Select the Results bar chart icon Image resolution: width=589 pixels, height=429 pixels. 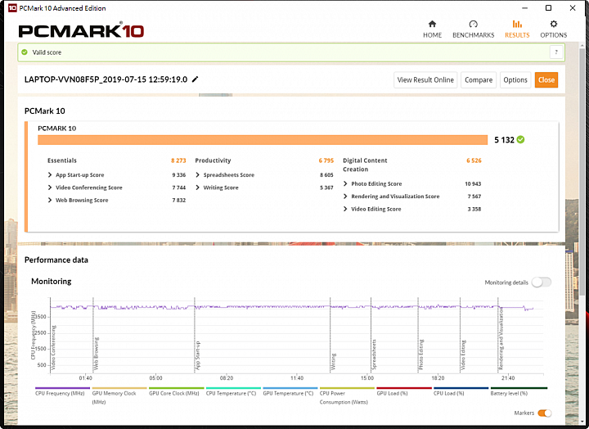(517, 24)
